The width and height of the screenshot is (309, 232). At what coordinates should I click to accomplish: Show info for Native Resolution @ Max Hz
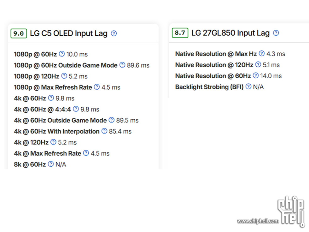[x=261, y=53]
